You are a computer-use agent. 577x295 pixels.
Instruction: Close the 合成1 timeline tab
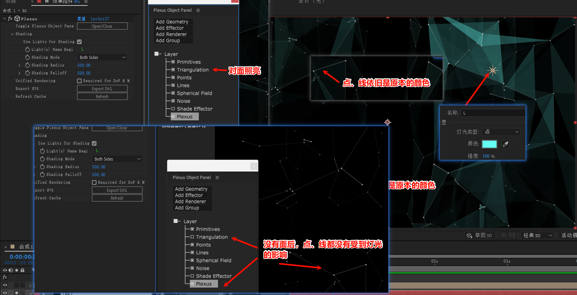point(5,247)
